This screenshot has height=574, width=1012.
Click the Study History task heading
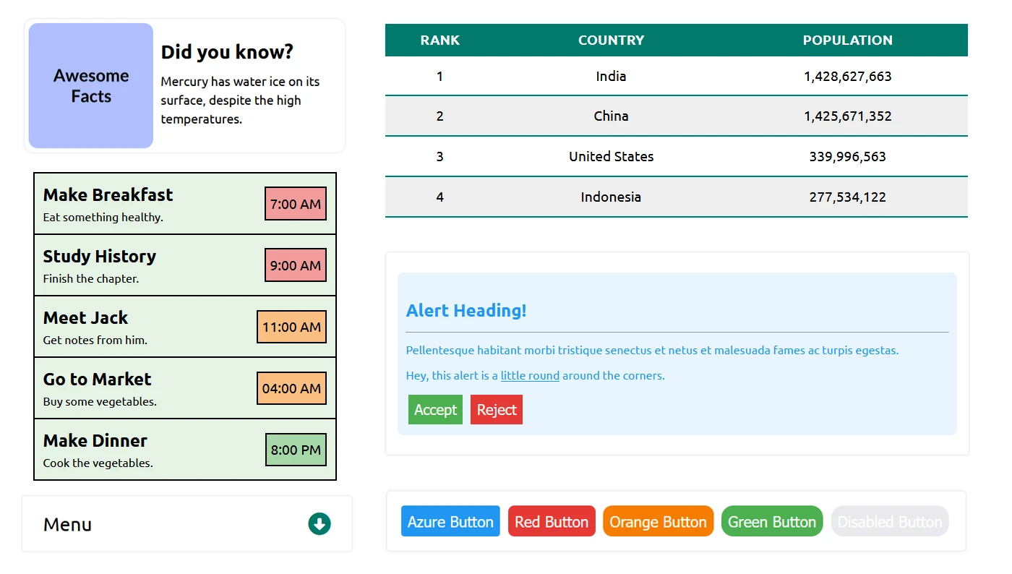click(100, 257)
